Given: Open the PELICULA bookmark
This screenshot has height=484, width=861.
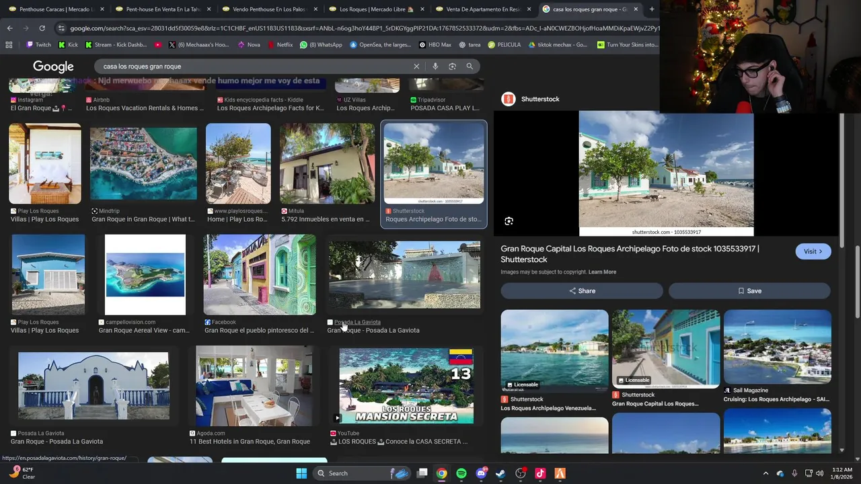Looking at the screenshot, I should [x=504, y=45].
